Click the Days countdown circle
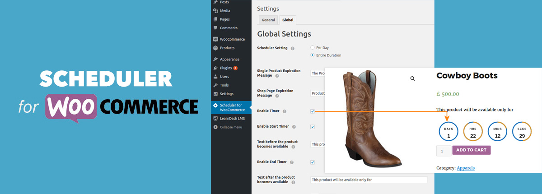 [449, 131]
